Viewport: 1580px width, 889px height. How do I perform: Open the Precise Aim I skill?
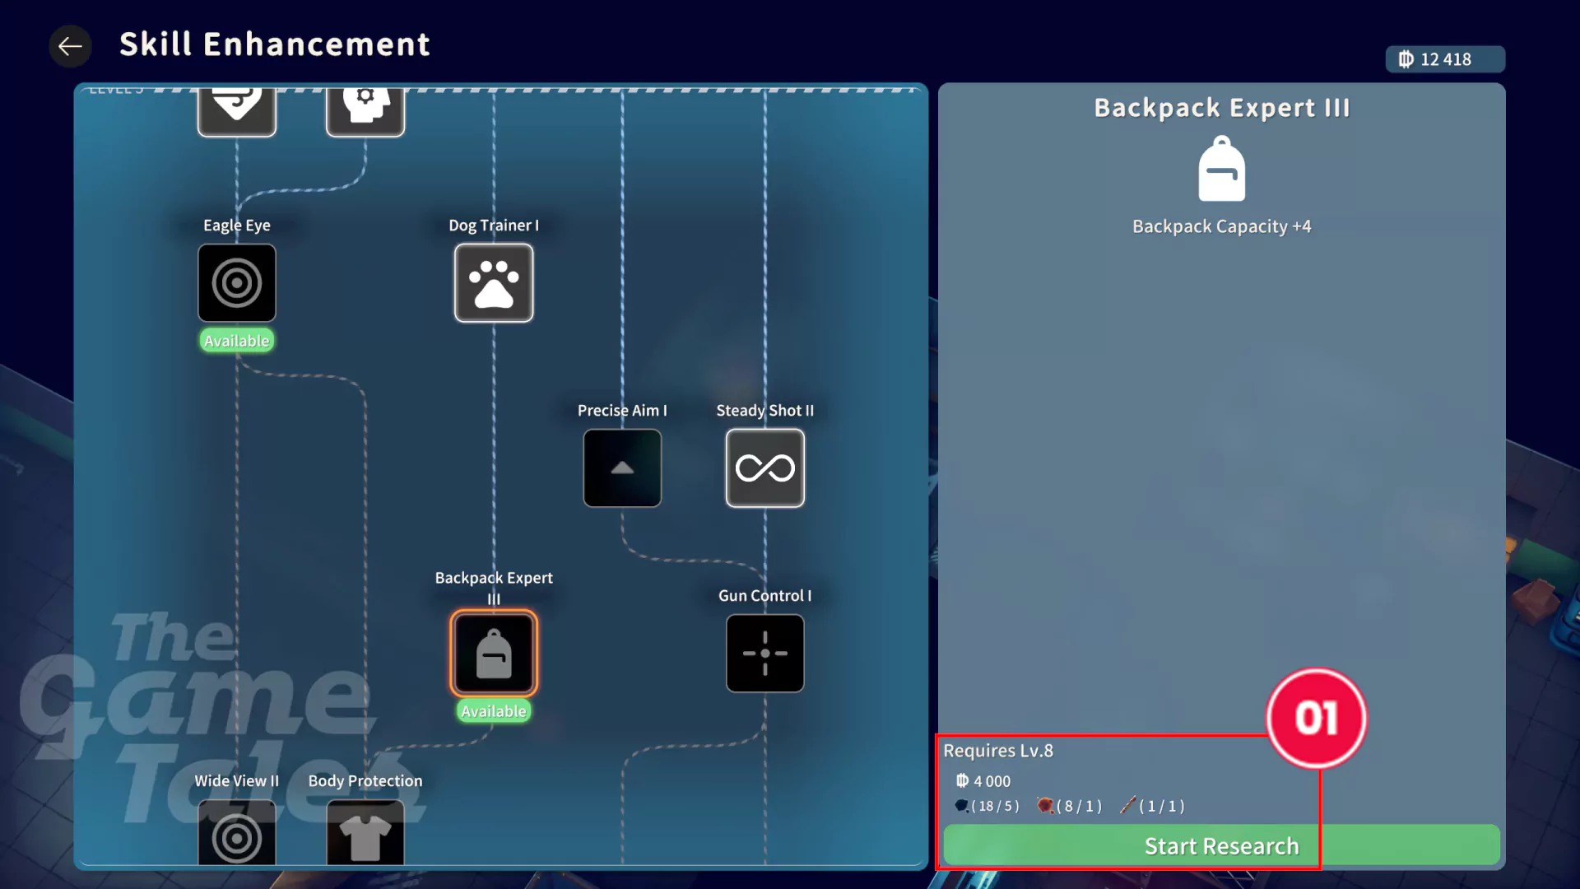click(622, 468)
